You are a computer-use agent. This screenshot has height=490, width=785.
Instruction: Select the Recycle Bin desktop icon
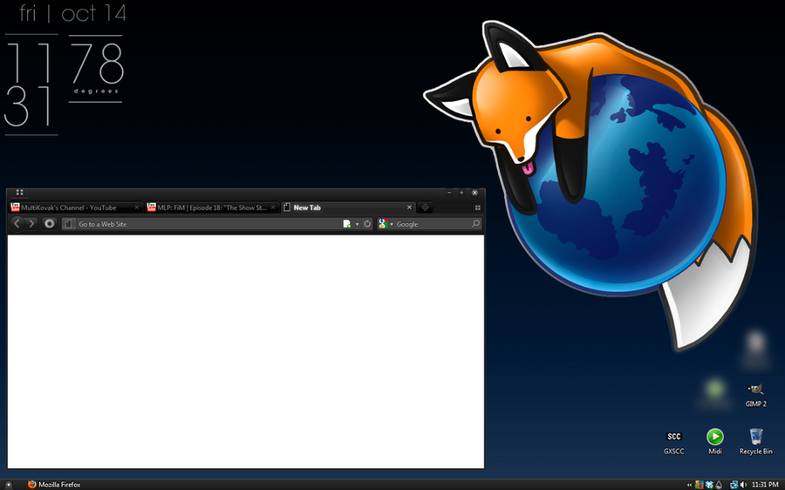pos(756,441)
